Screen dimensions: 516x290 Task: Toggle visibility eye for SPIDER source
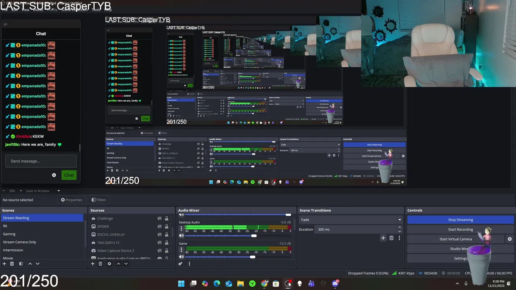pyautogui.click(x=160, y=226)
